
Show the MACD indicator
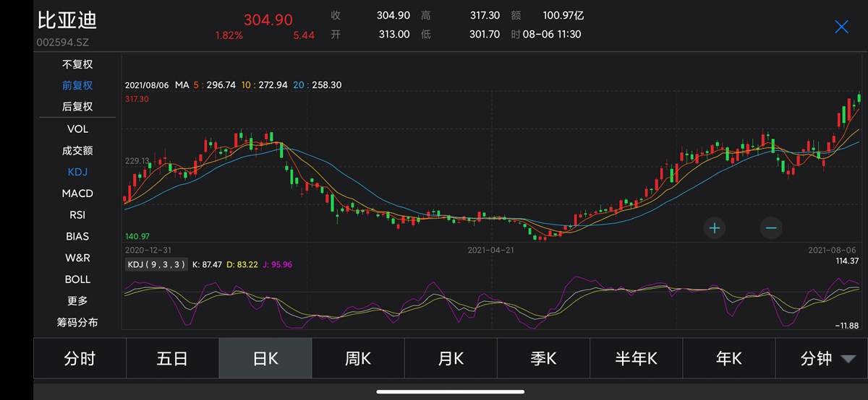pos(77,194)
